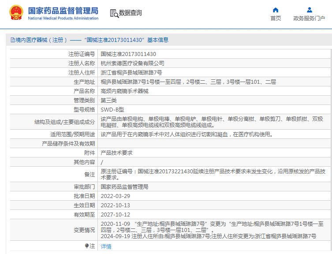The image size is (332, 254).
Task: Click the document icon before 境内医疗器械
Action: (13, 40)
